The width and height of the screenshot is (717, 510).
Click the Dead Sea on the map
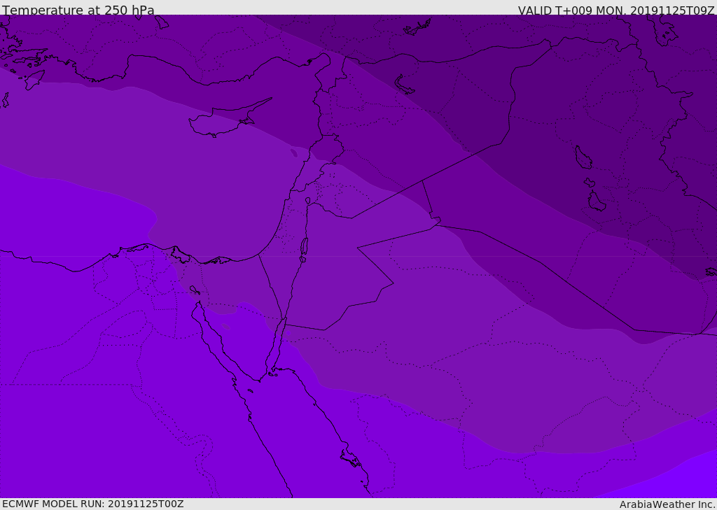(x=304, y=247)
